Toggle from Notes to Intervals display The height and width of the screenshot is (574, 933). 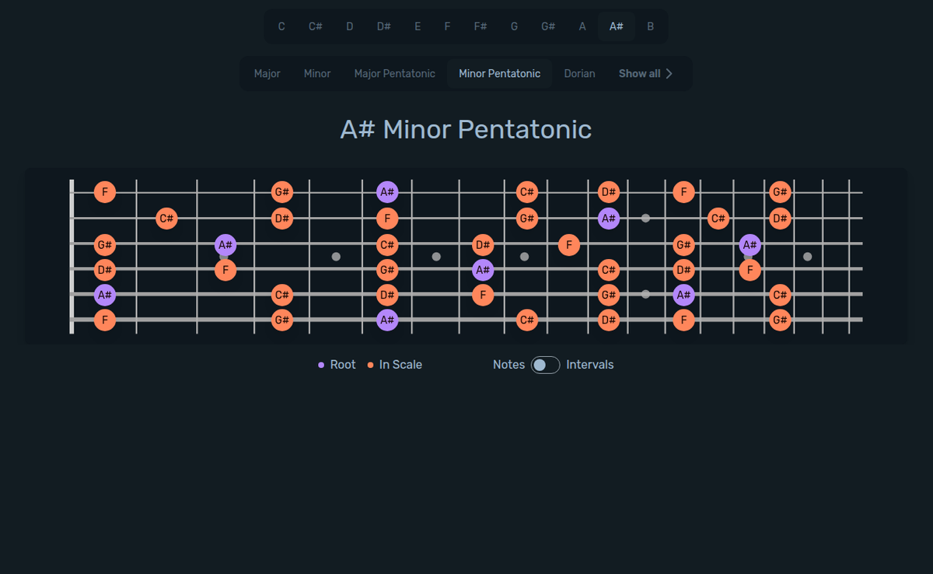(x=544, y=364)
